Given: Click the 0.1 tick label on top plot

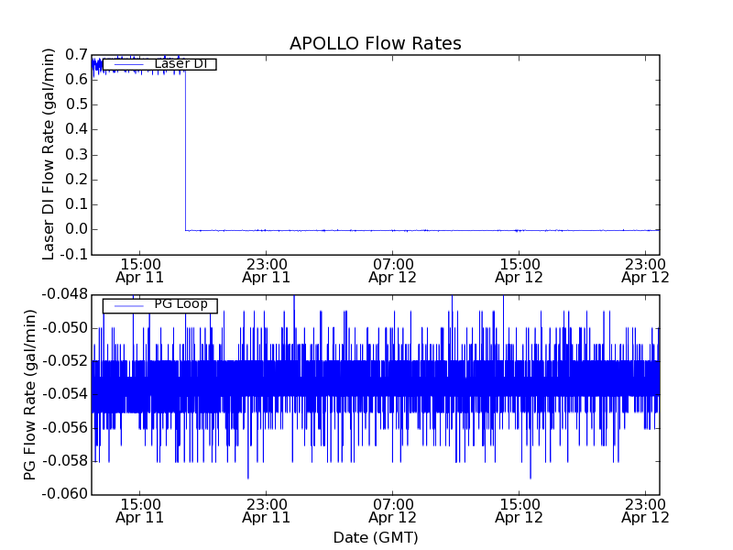Looking at the screenshot, I should (77, 204).
